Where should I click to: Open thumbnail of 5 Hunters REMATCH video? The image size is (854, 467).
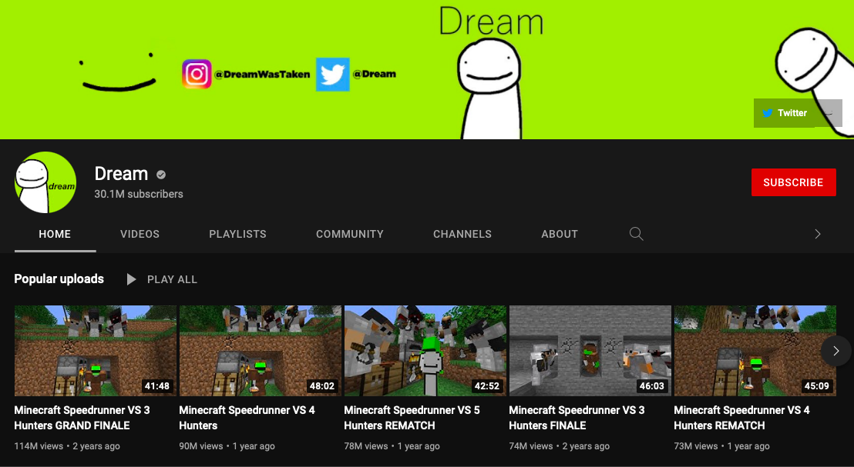point(425,351)
